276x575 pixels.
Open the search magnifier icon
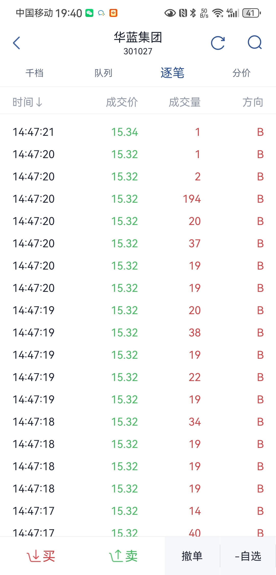pos(255,43)
